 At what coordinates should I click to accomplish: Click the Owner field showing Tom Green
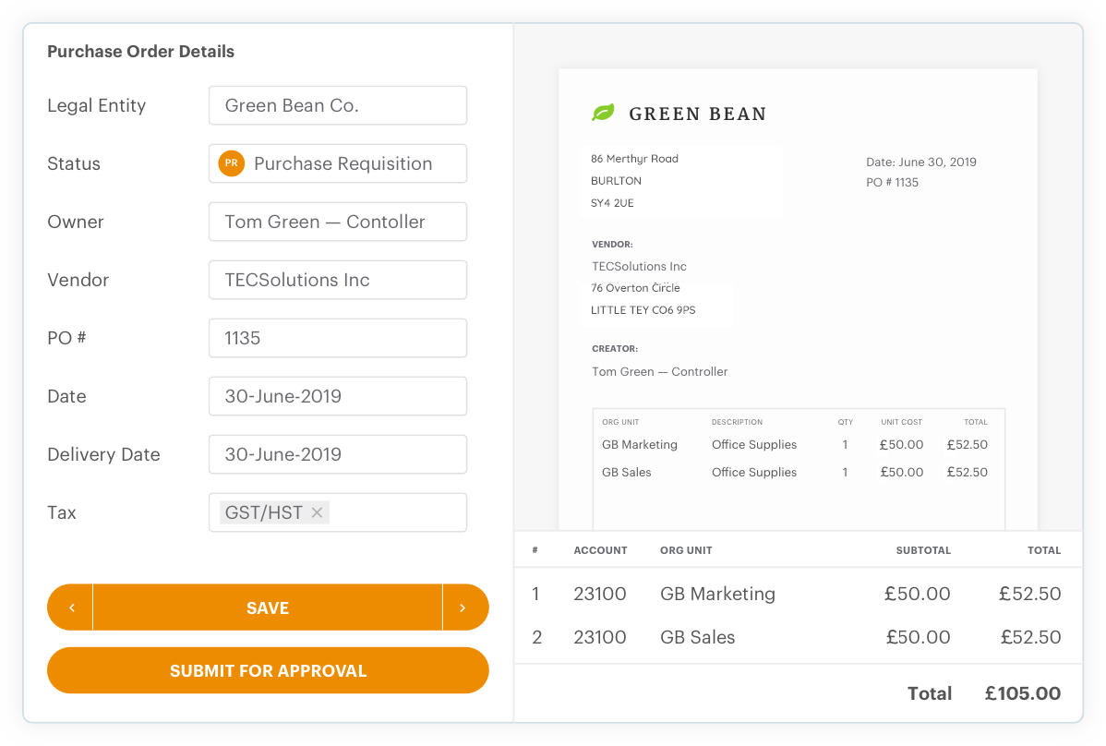tap(337, 222)
